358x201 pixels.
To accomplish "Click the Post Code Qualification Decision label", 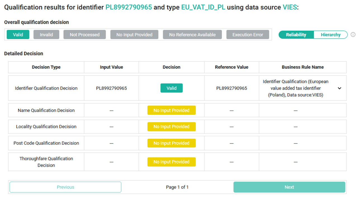I will tap(46, 143).
